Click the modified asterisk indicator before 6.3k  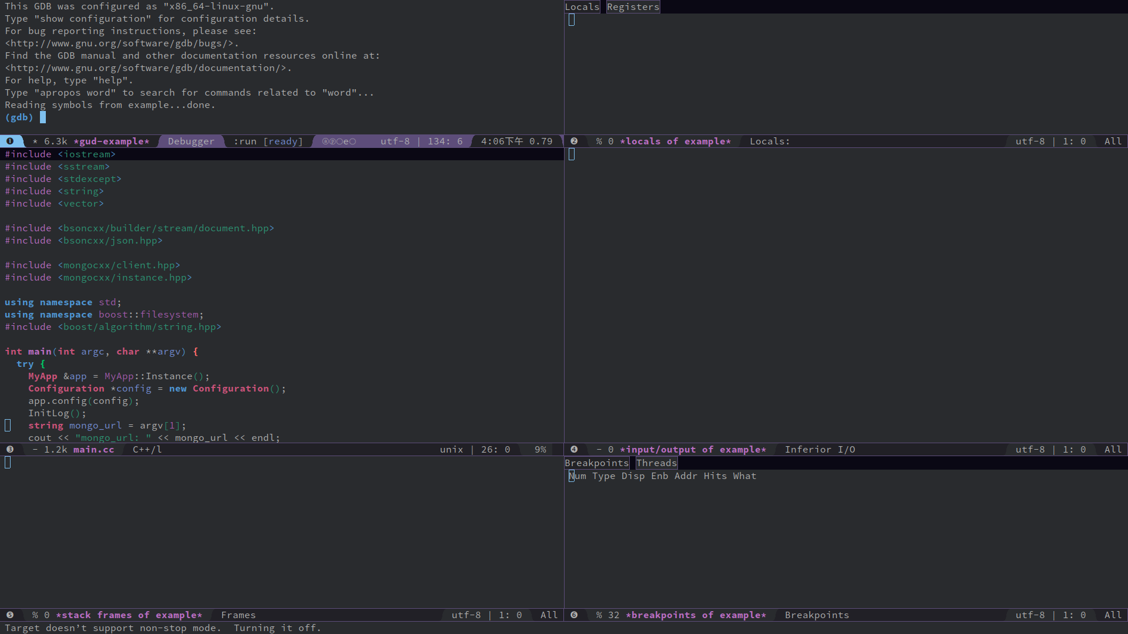[35, 141]
